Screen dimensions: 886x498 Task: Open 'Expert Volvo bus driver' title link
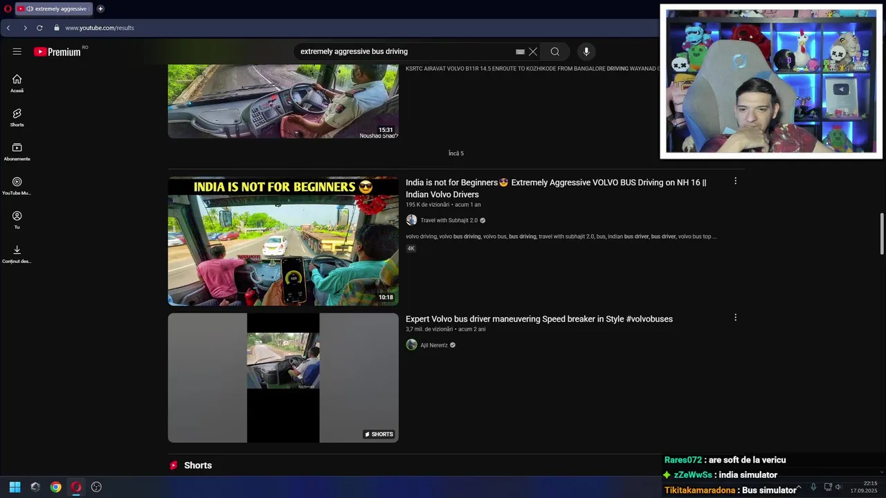point(539,319)
